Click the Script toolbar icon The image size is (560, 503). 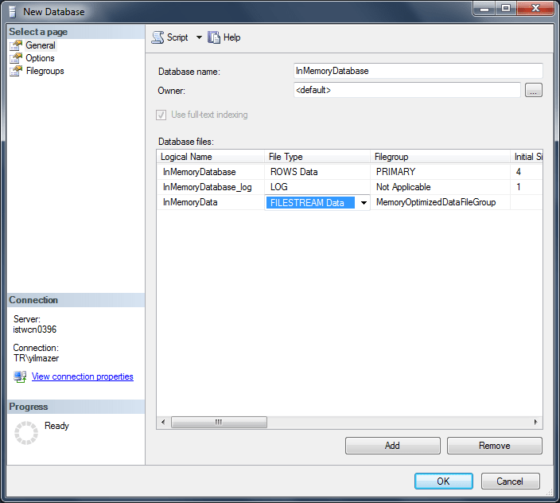pos(157,37)
